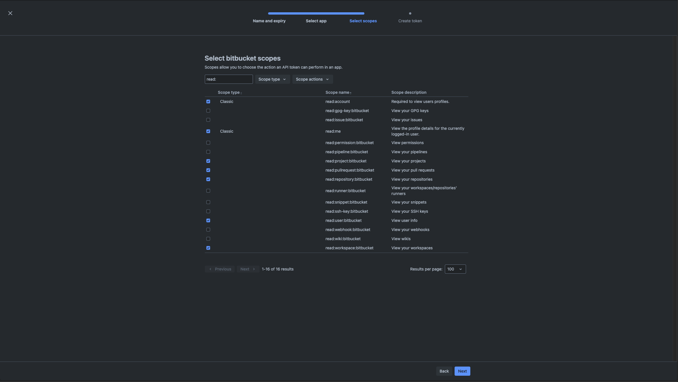Uncheck read:pullrequest:bitbucket scope

tap(208, 170)
